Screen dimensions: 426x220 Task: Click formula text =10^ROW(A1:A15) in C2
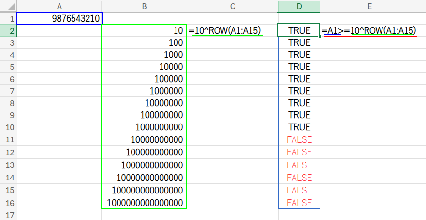(x=225, y=30)
